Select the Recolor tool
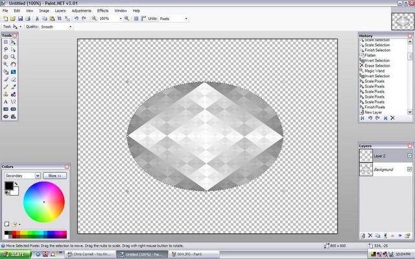 tap(13, 94)
